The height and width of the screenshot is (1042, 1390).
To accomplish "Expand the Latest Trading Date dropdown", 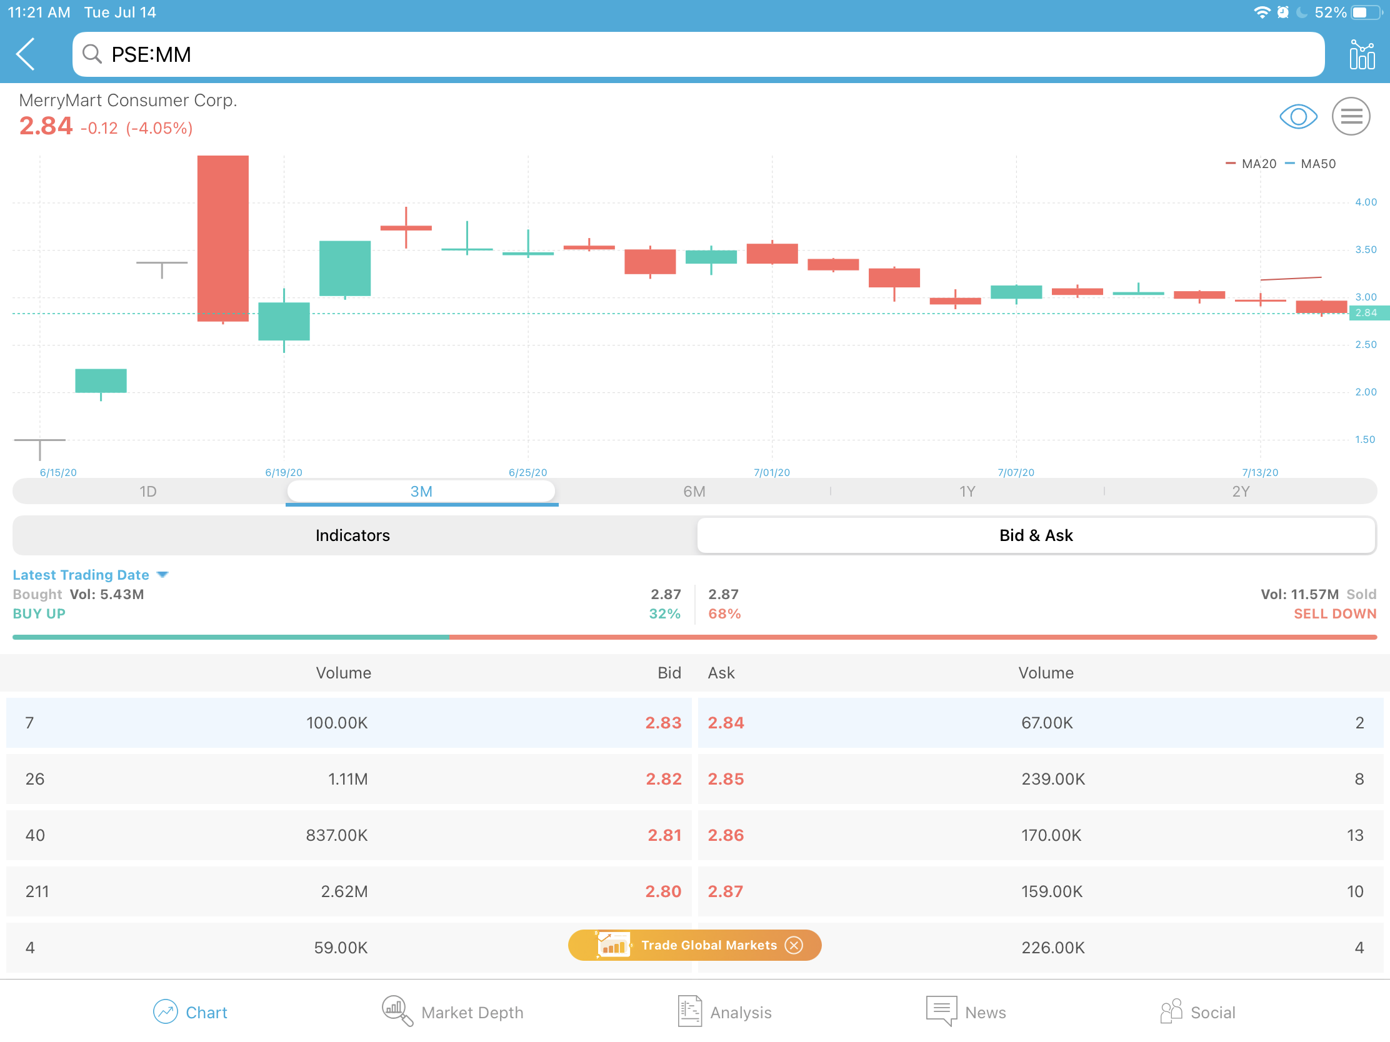I will coord(91,575).
